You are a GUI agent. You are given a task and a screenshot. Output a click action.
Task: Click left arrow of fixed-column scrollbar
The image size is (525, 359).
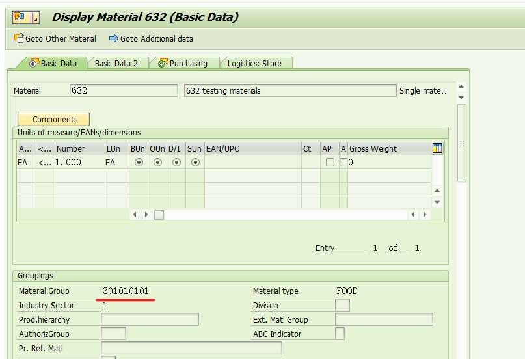click(x=135, y=215)
